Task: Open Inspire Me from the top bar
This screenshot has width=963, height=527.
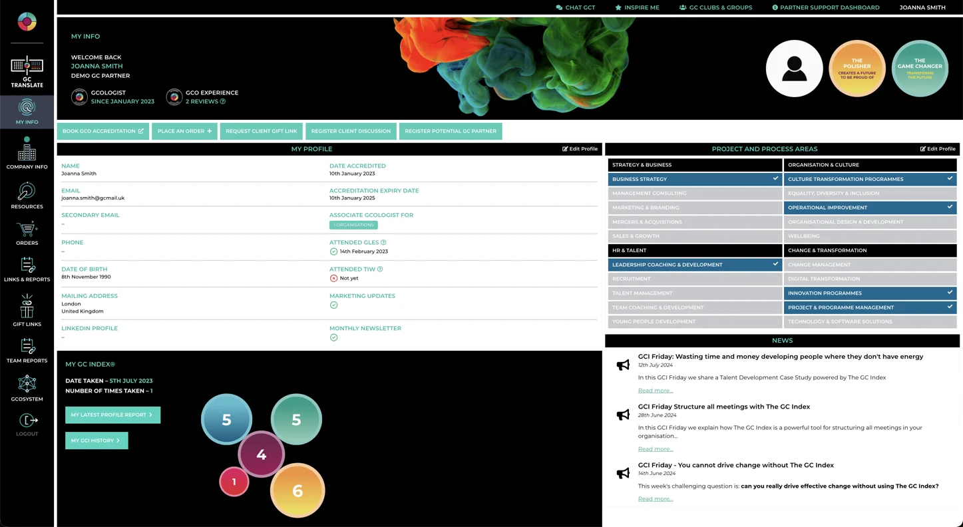Action: pyautogui.click(x=637, y=7)
